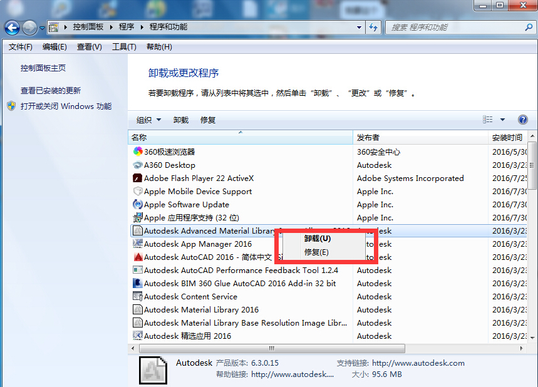
Task: Select Apple Mobile Device Support icon
Action: tap(138, 191)
